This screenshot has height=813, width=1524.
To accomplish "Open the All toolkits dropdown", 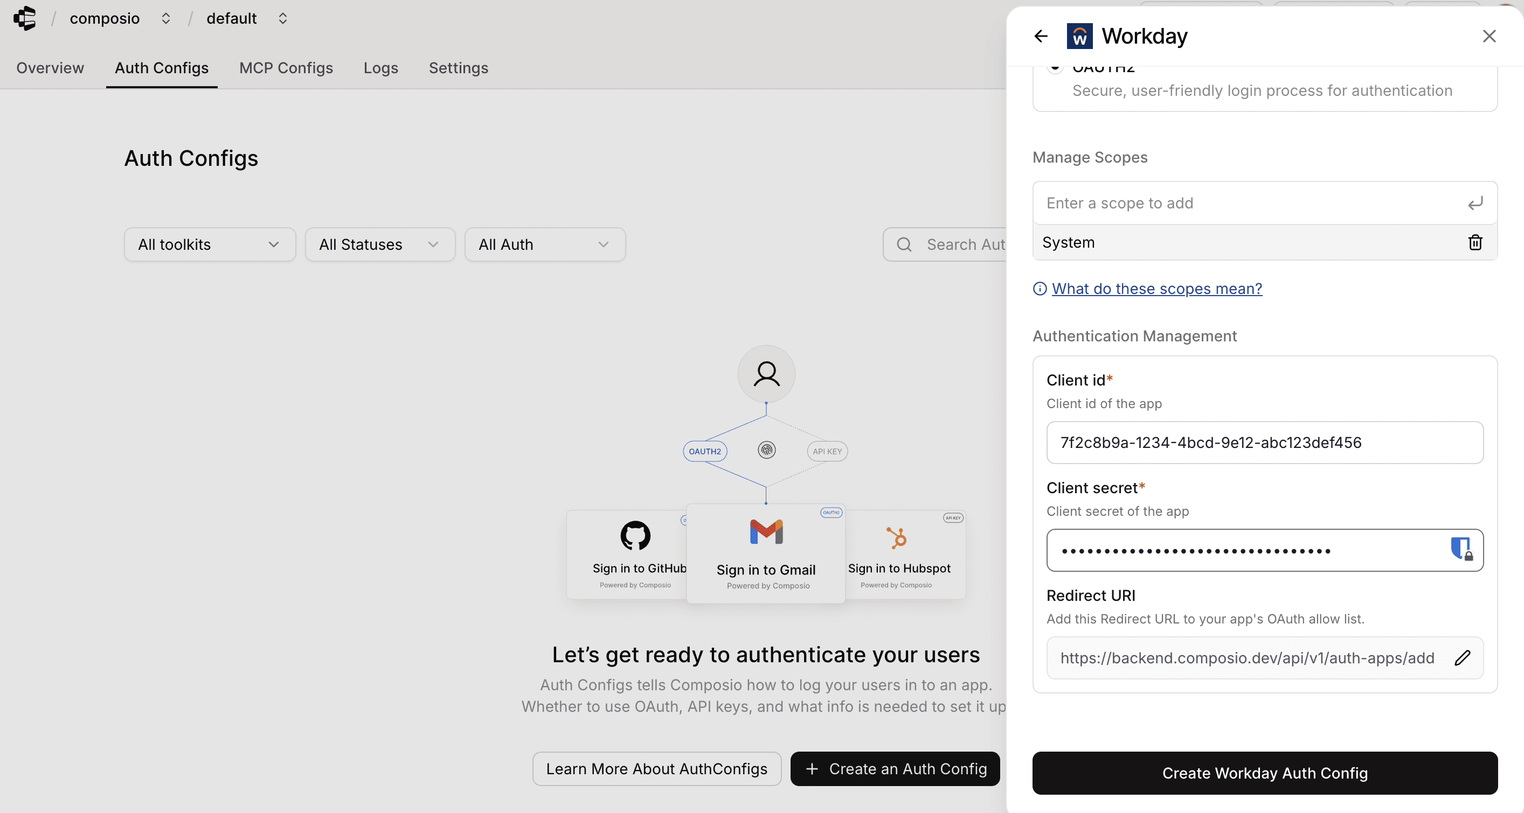I will (x=210, y=244).
